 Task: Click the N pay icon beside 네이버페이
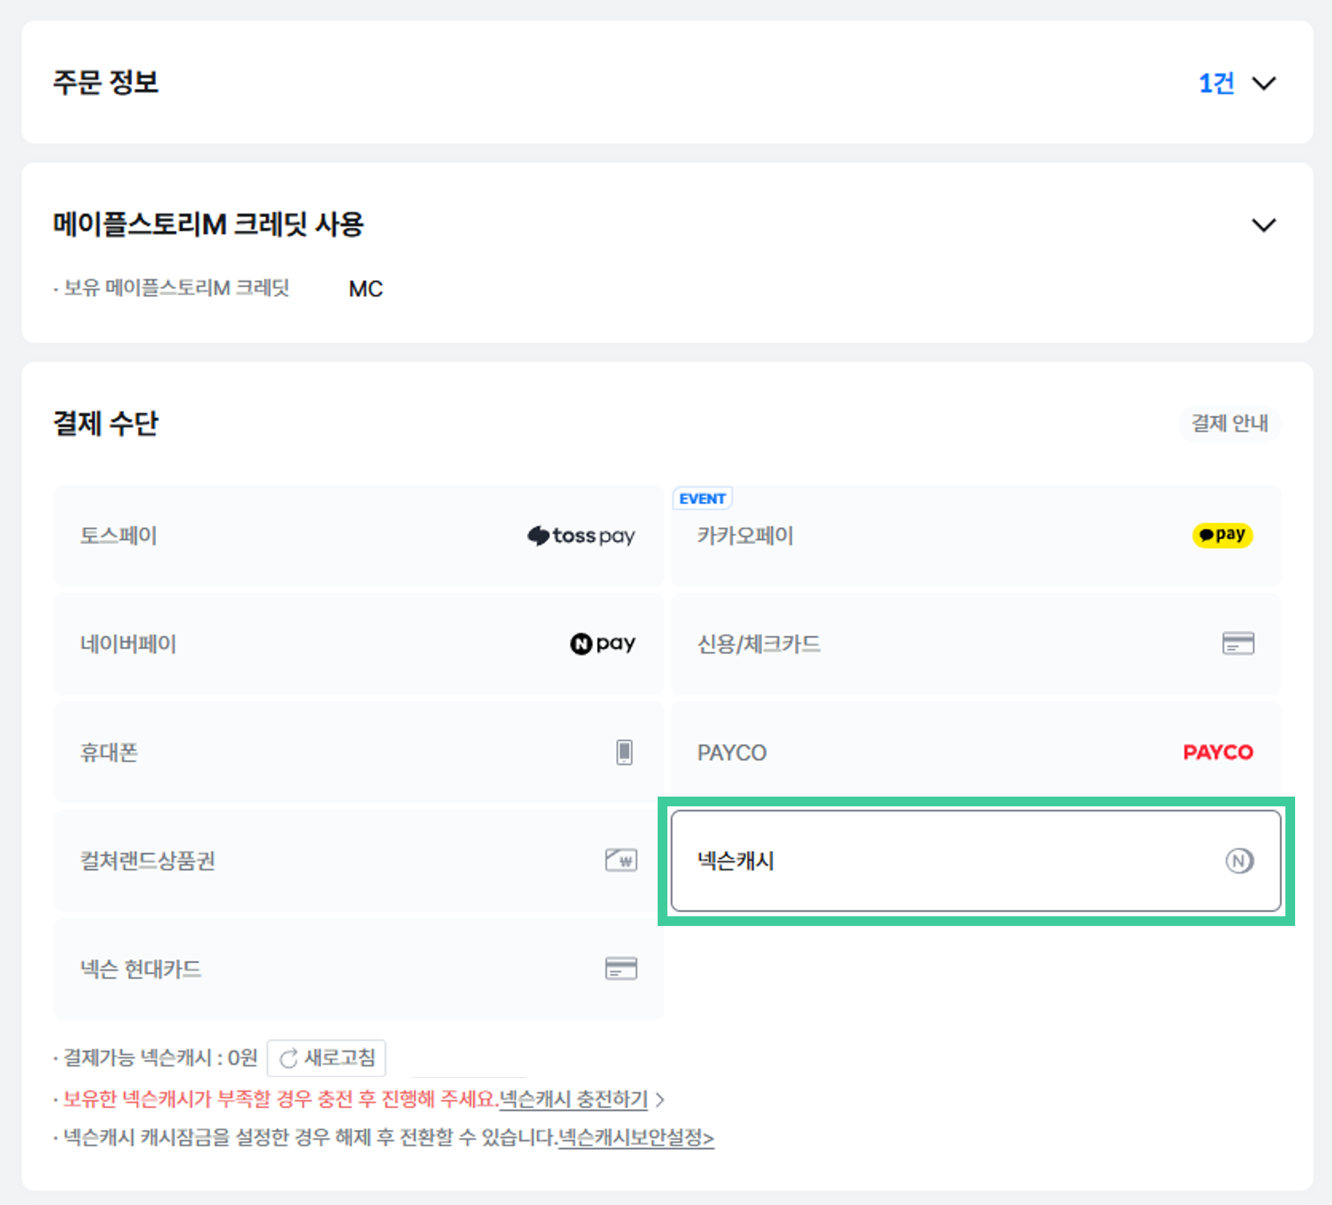pos(603,644)
